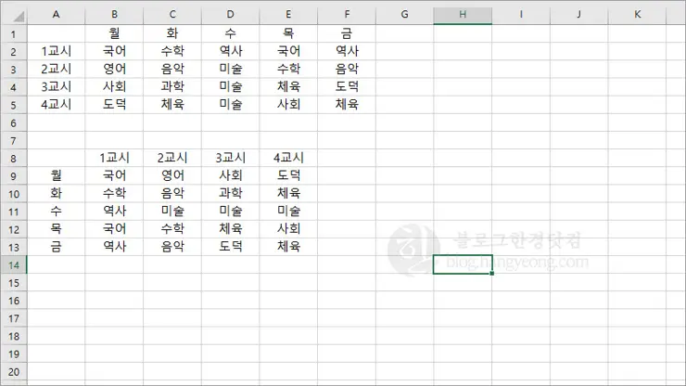Click 역사 in cell B13
686x386 pixels.
(x=114, y=247)
